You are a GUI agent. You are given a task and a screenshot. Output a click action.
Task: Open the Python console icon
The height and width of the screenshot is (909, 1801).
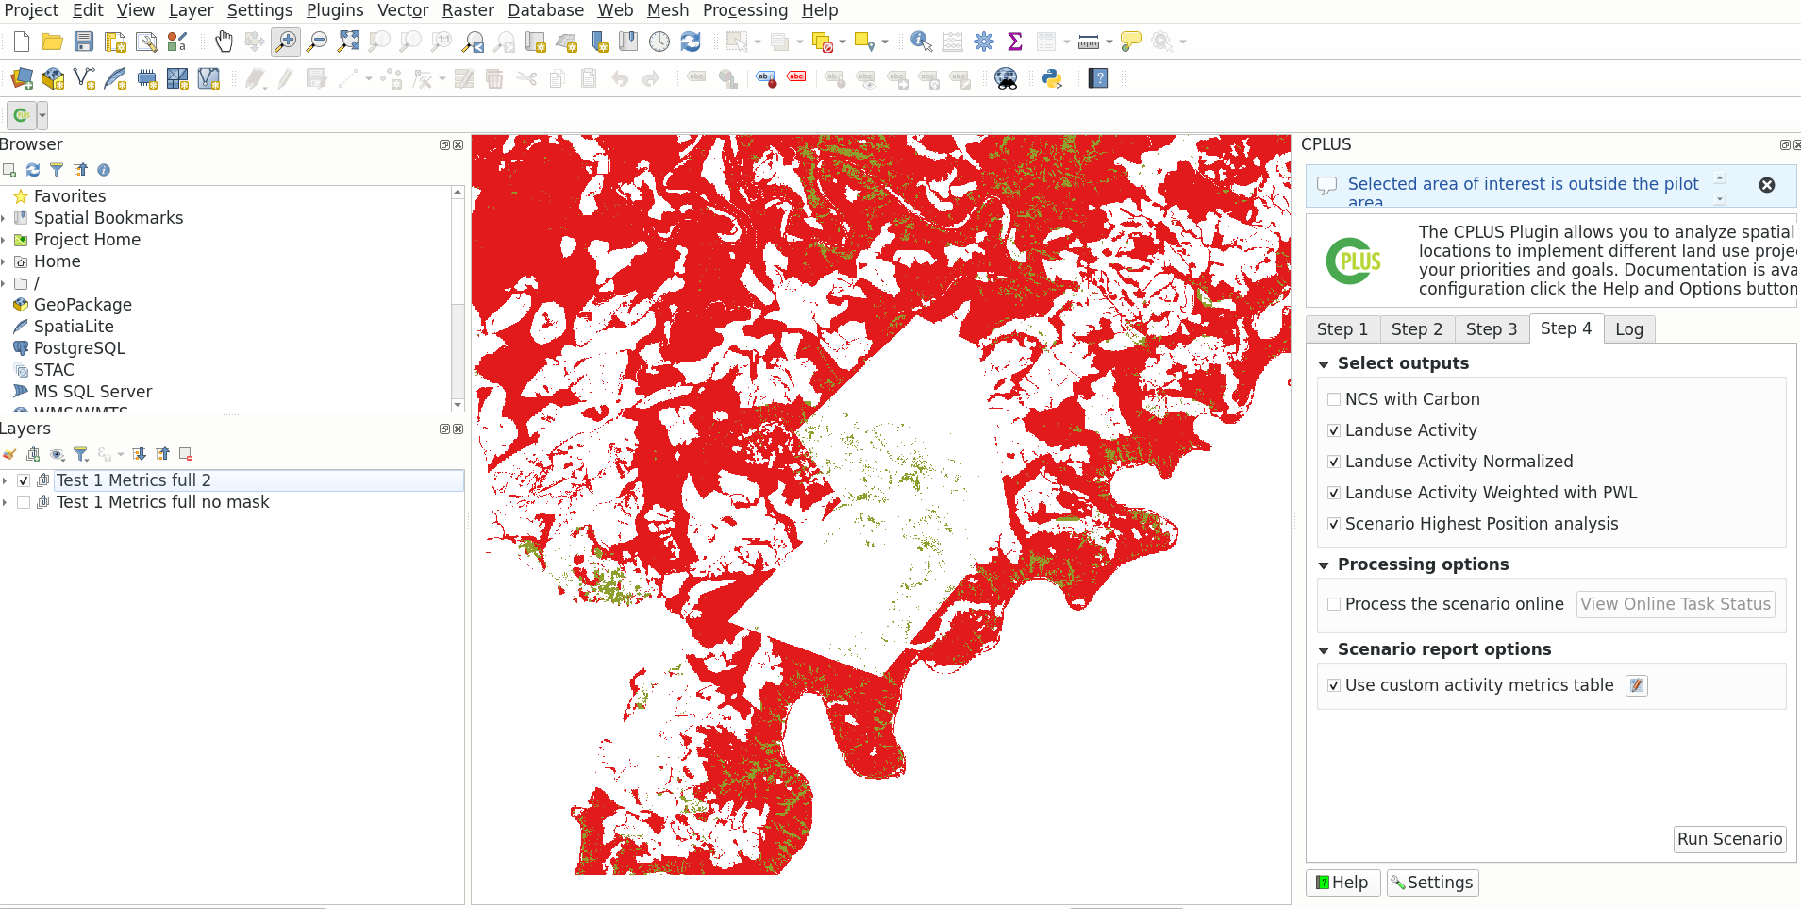click(x=1052, y=78)
